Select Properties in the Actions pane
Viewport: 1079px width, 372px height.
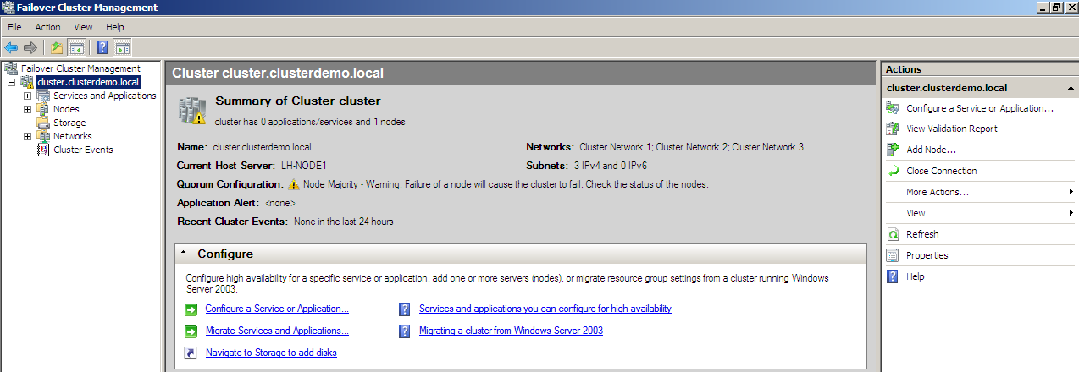[927, 255]
